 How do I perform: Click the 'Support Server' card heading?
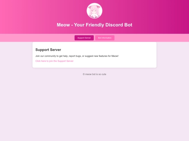[x=48, y=50]
